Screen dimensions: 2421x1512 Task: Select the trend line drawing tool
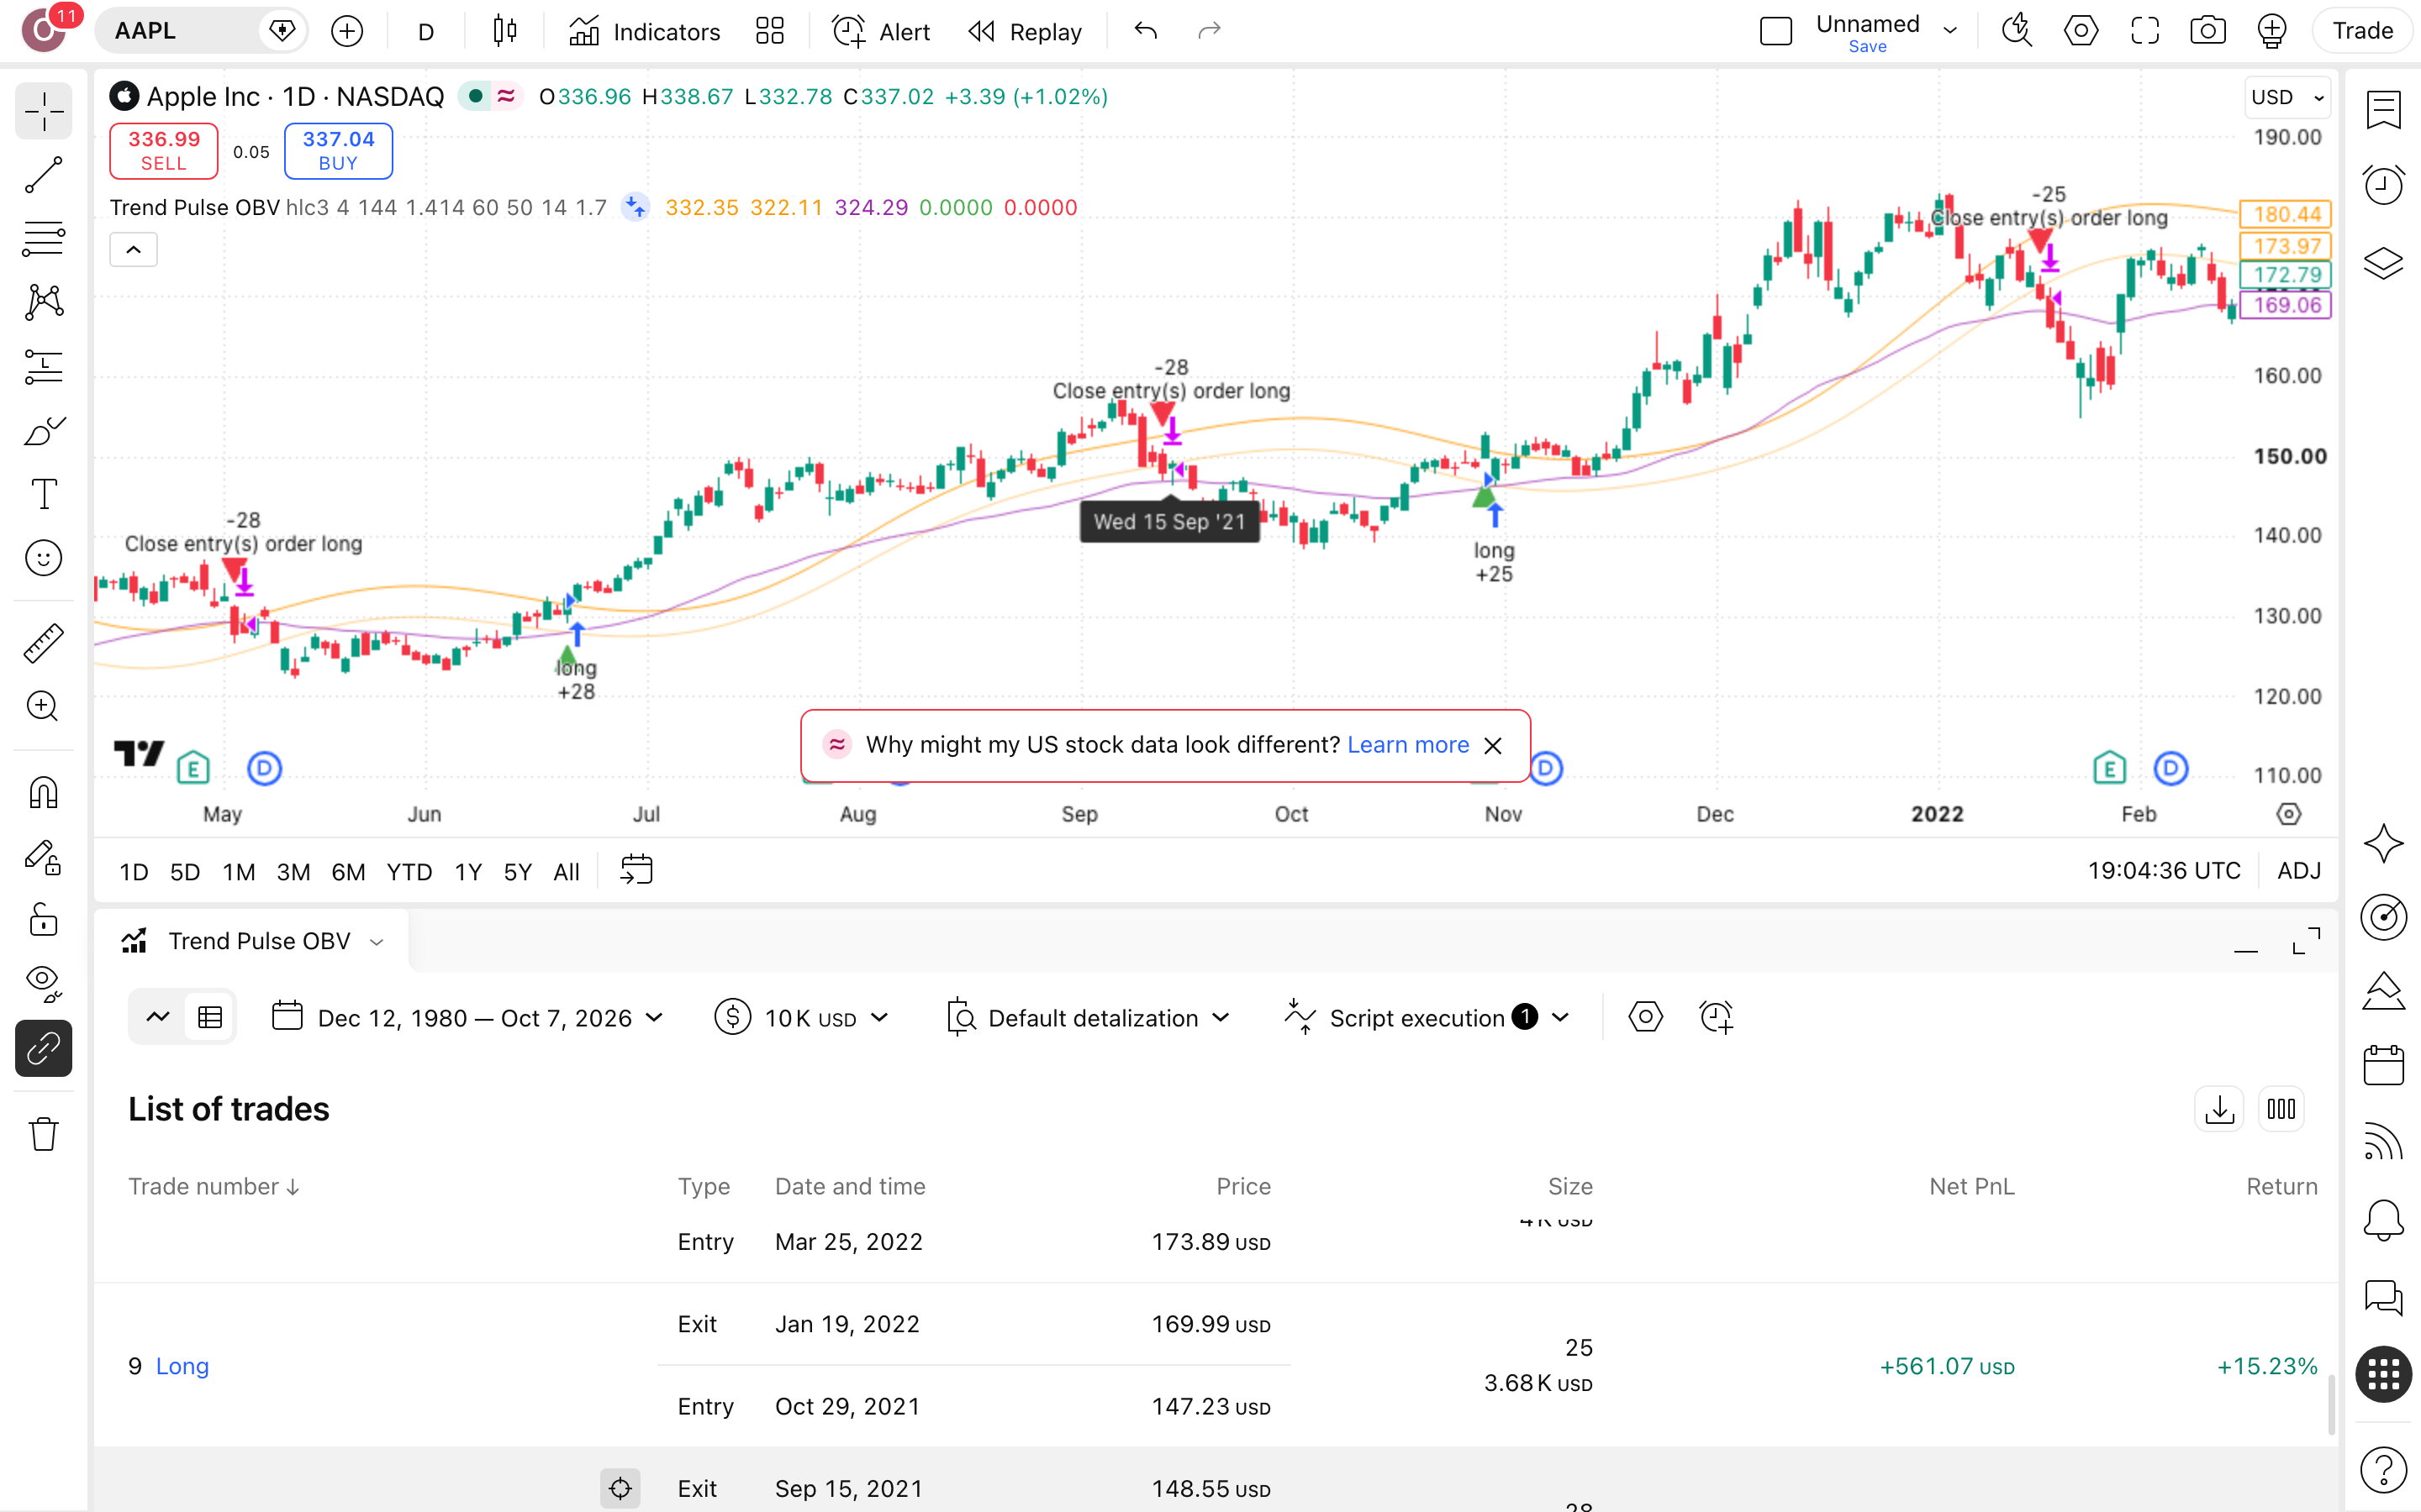tap(43, 174)
